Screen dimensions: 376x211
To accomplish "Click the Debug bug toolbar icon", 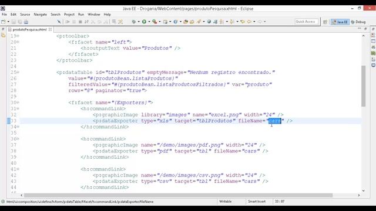I will tap(134, 22).
